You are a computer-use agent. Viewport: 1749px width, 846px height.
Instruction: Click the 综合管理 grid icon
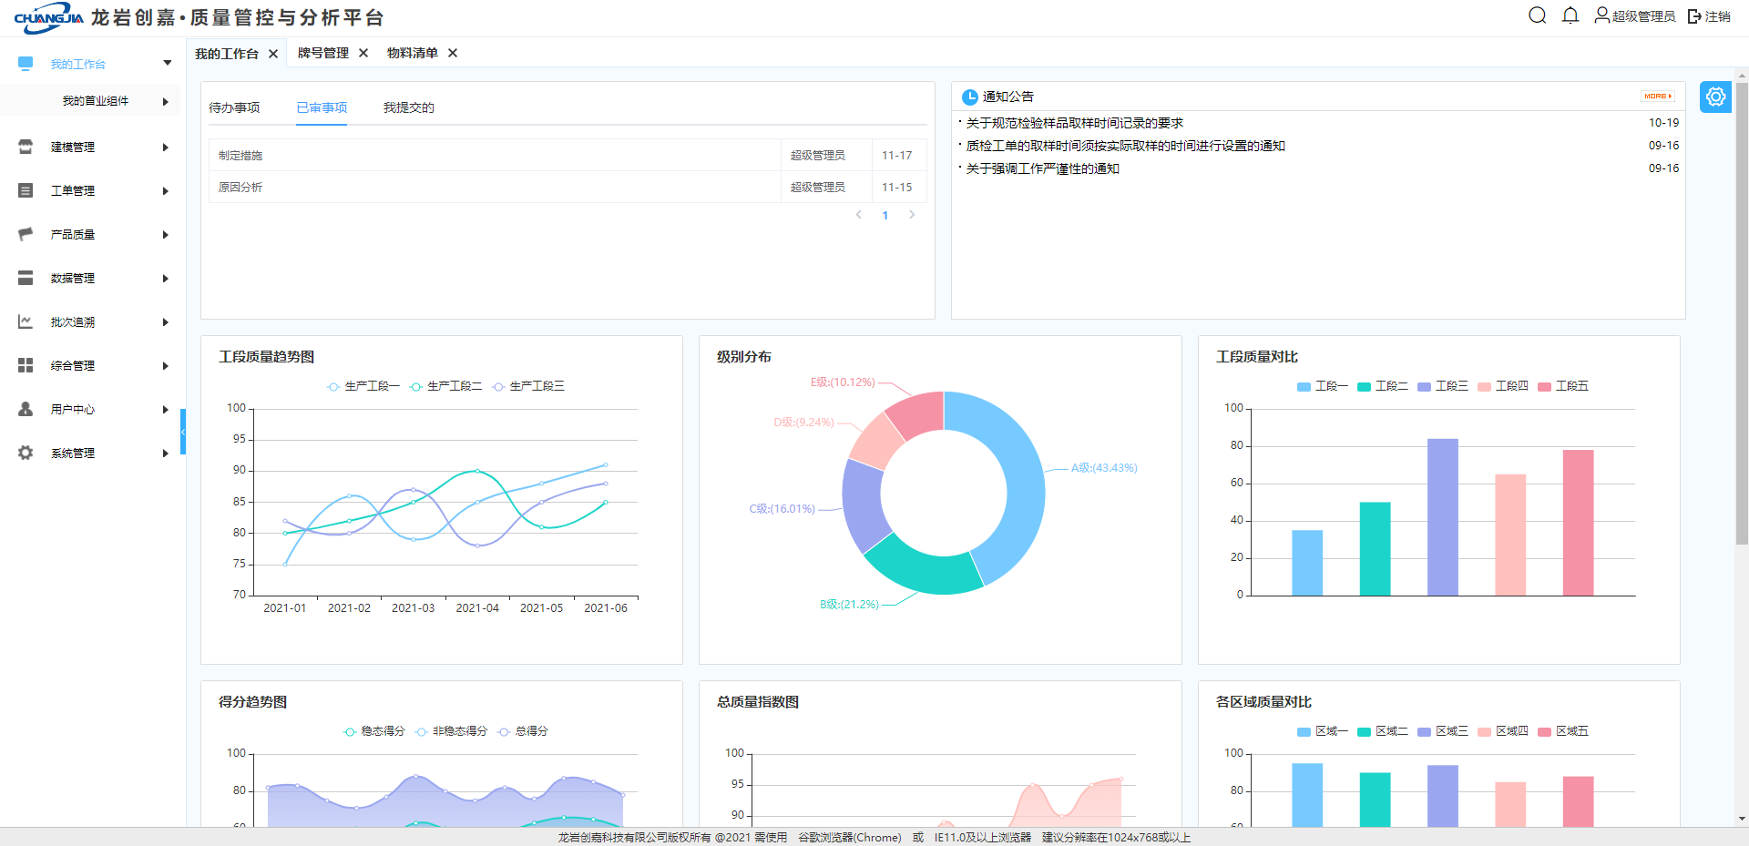(26, 365)
